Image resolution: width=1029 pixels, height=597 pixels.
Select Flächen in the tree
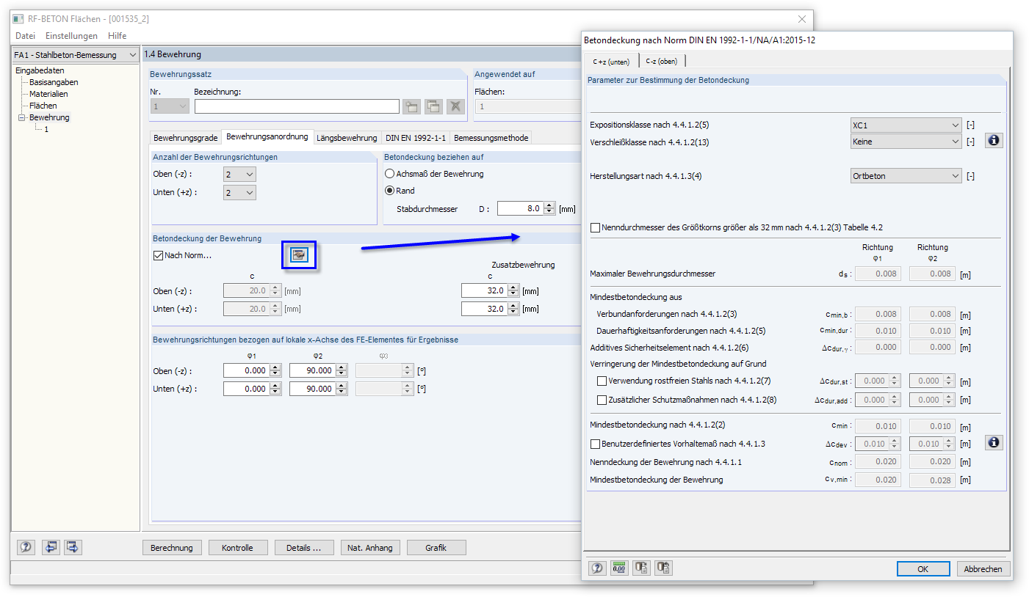coord(43,106)
